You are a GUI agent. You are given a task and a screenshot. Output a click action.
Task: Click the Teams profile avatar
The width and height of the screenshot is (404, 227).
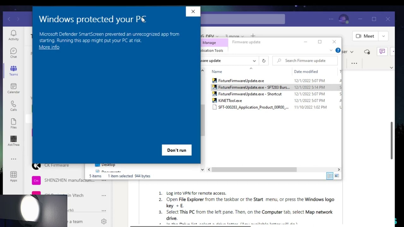344,19
